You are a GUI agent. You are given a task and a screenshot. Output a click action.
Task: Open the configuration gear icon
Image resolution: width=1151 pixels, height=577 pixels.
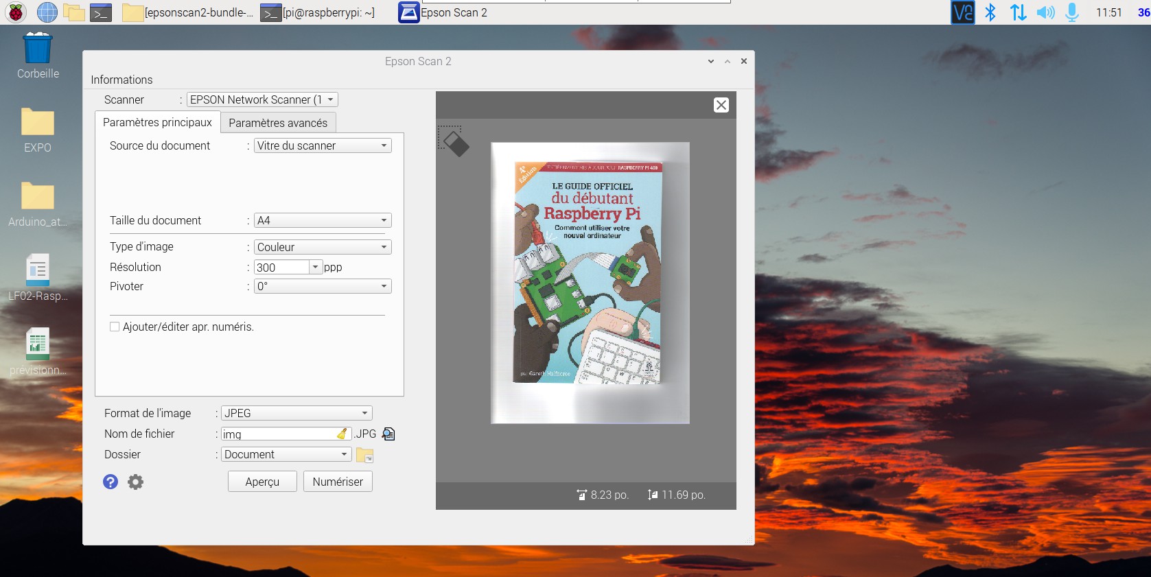tap(136, 482)
